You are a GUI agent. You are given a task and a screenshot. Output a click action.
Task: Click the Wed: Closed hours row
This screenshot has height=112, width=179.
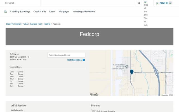coord(17,76)
